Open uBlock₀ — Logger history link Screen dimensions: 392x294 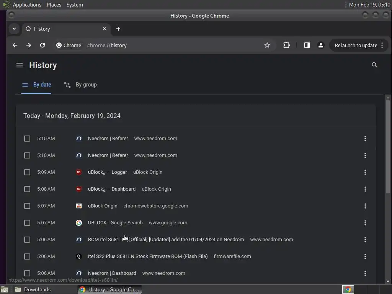pyautogui.click(x=108, y=172)
